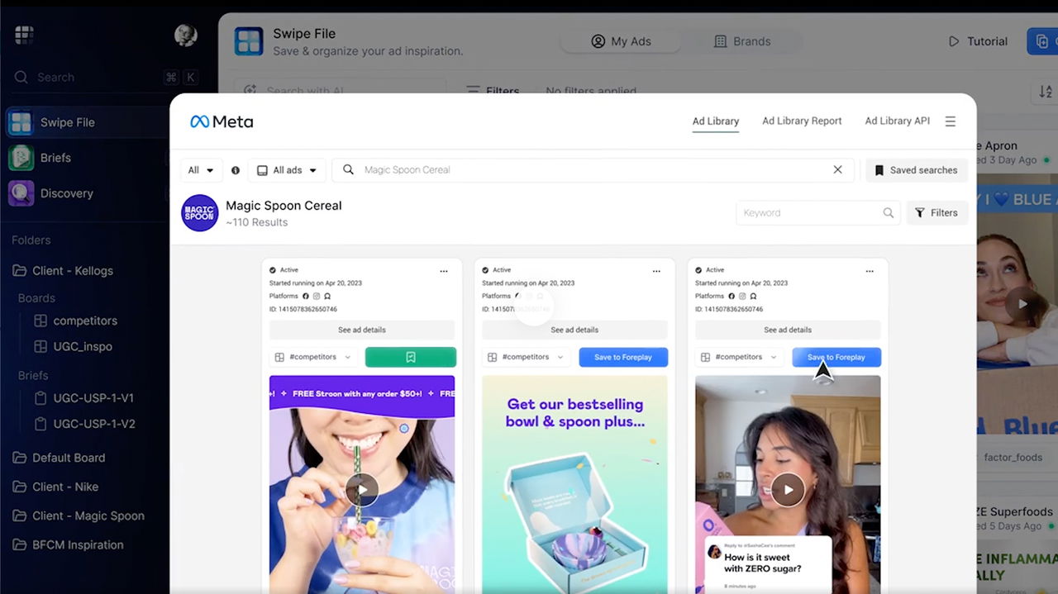This screenshot has width=1058, height=594.
Task: Click the info icon beside All
Action: (x=236, y=170)
